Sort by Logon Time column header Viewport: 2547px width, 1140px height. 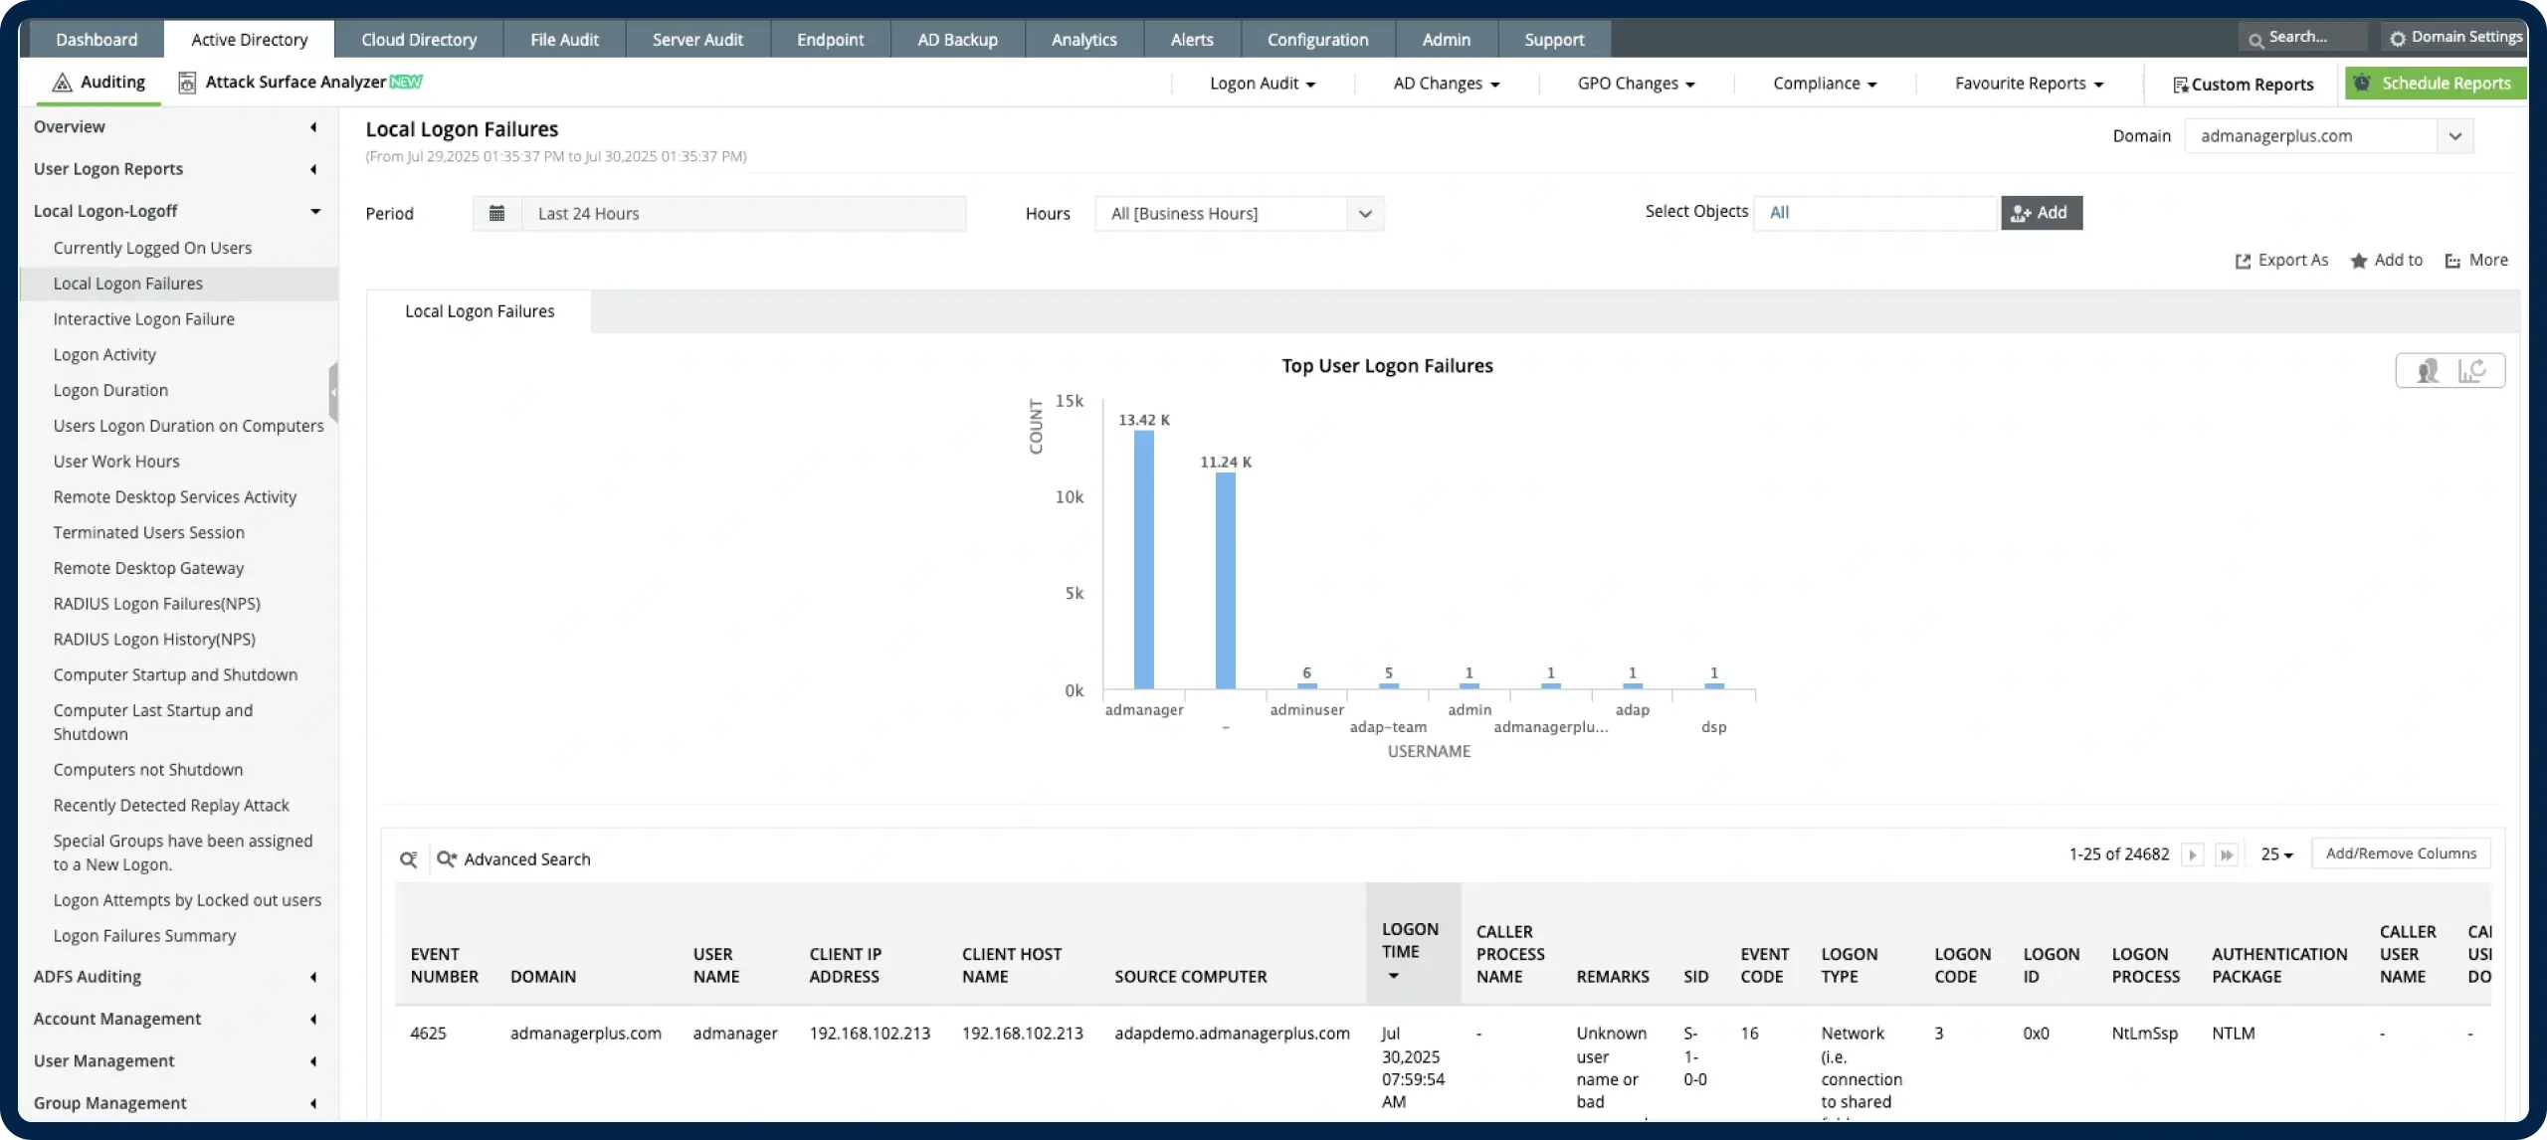pyautogui.click(x=1410, y=941)
